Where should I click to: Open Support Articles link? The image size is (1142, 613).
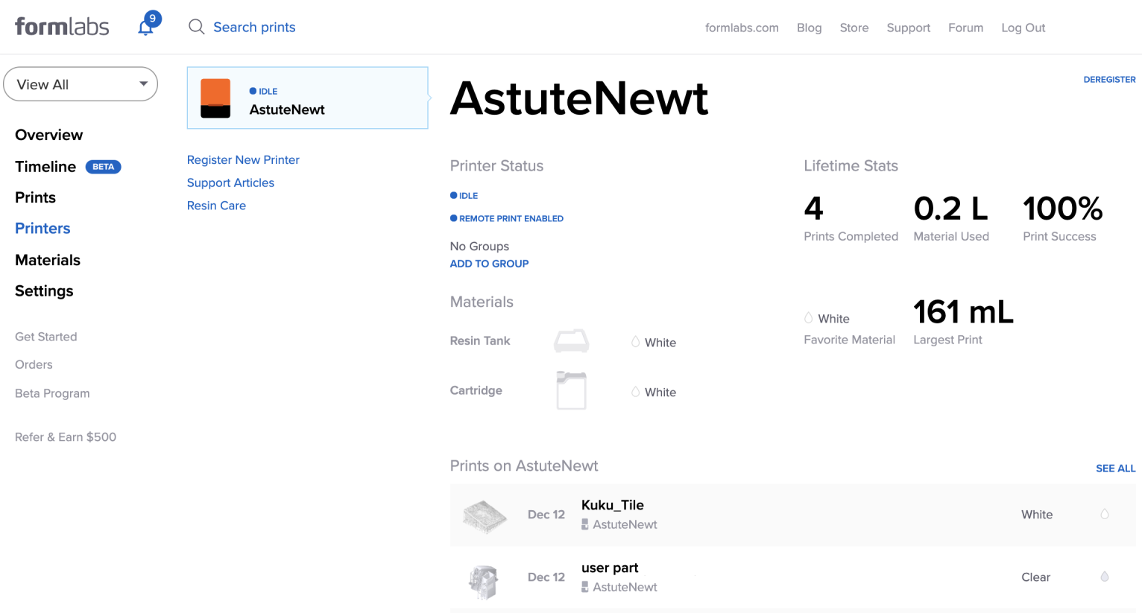coord(230,182)
